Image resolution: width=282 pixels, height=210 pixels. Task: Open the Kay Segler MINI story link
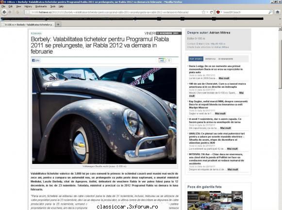click(x=218, y=104)
